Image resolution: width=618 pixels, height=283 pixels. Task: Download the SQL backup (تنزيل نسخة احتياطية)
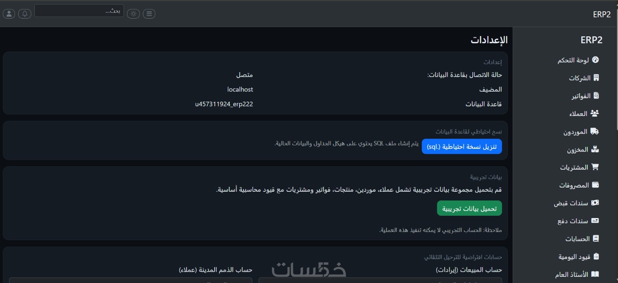pyautogui.click(x=462, y=147)
